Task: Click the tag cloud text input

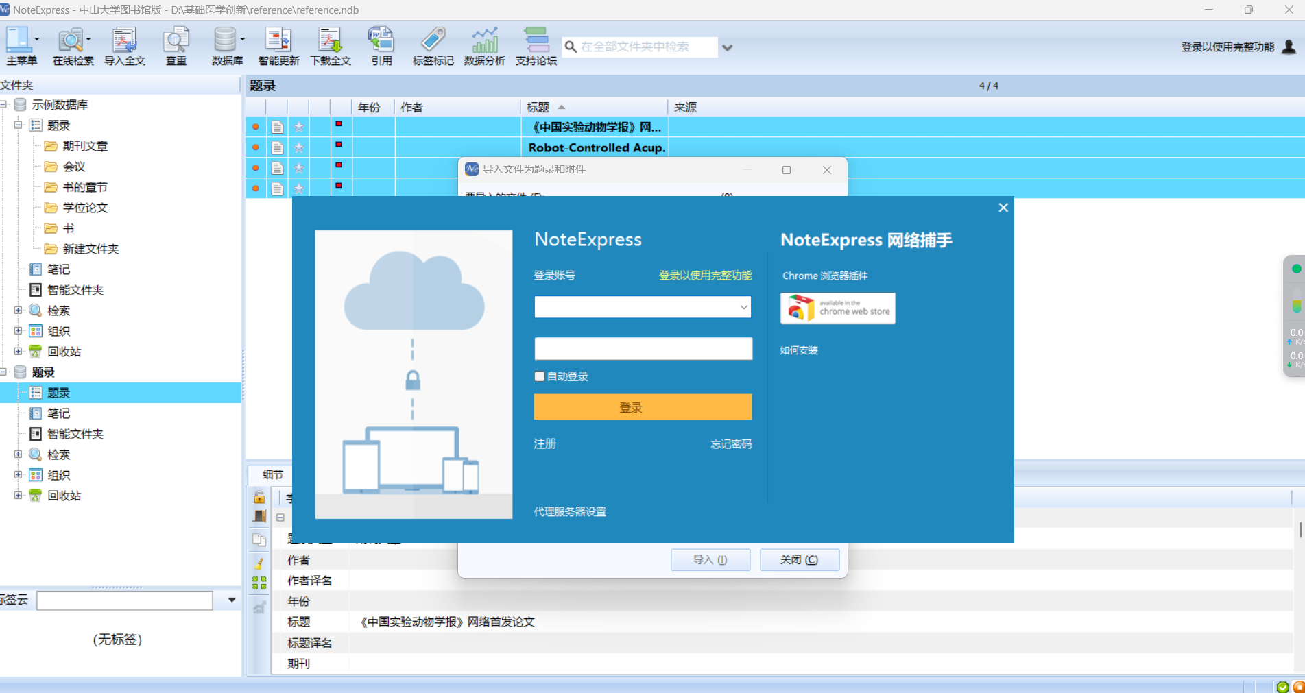Action: 125,600
